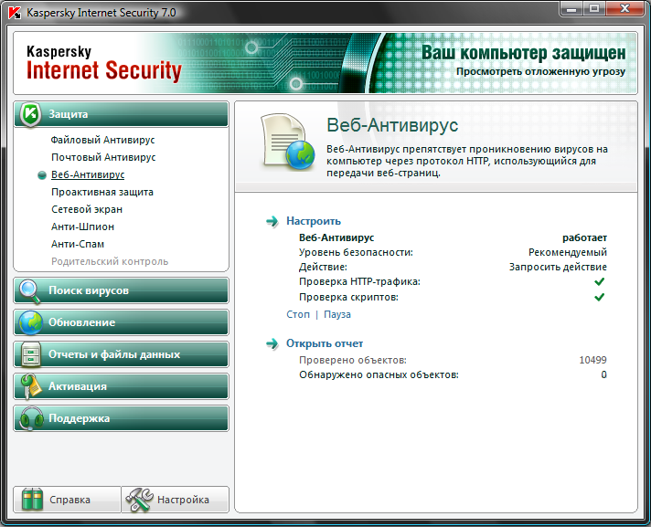
Task: Open Настроить settings link
Action: pyautogui.click(x=313, y=221)
